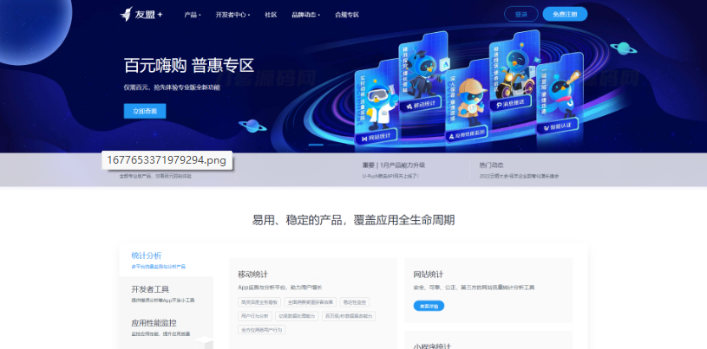Click the 消息推送 badge icon on hero card
Screen dimensions: 707x349
pyautogui.click(x=510, y=103)
